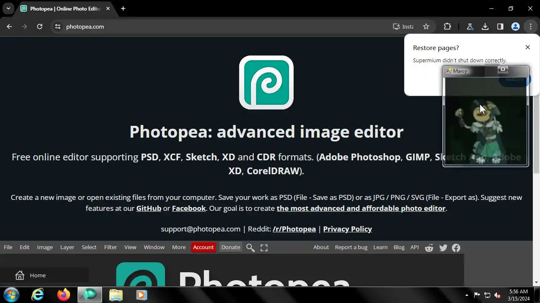Open the Filter menu
Image resolution: width=540 pixels, height=303 pixels.
tap(111, 247)
